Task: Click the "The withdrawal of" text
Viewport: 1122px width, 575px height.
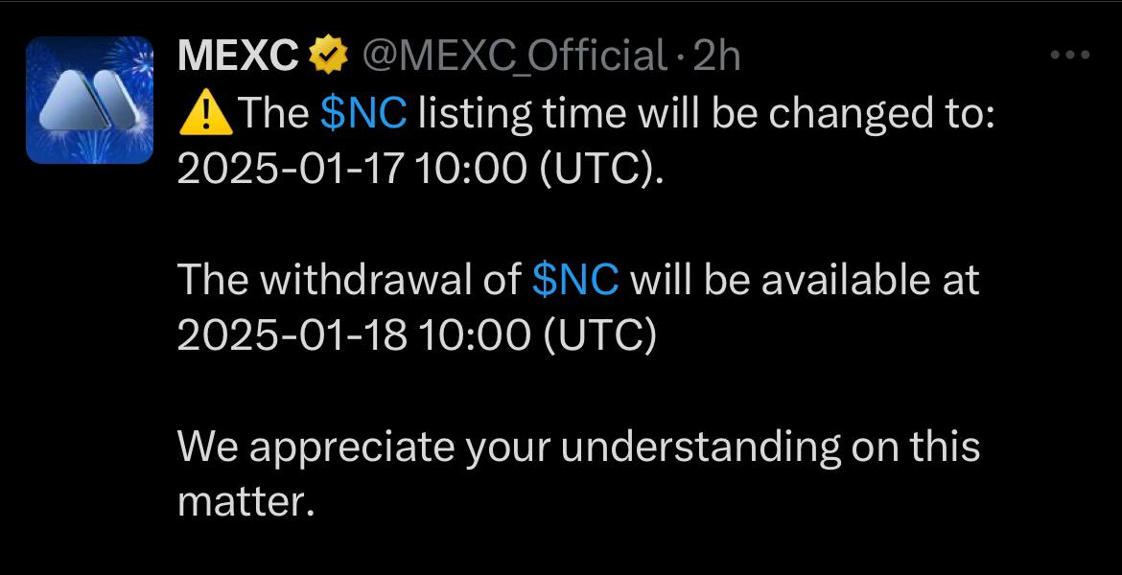Action: click(350, 280)
